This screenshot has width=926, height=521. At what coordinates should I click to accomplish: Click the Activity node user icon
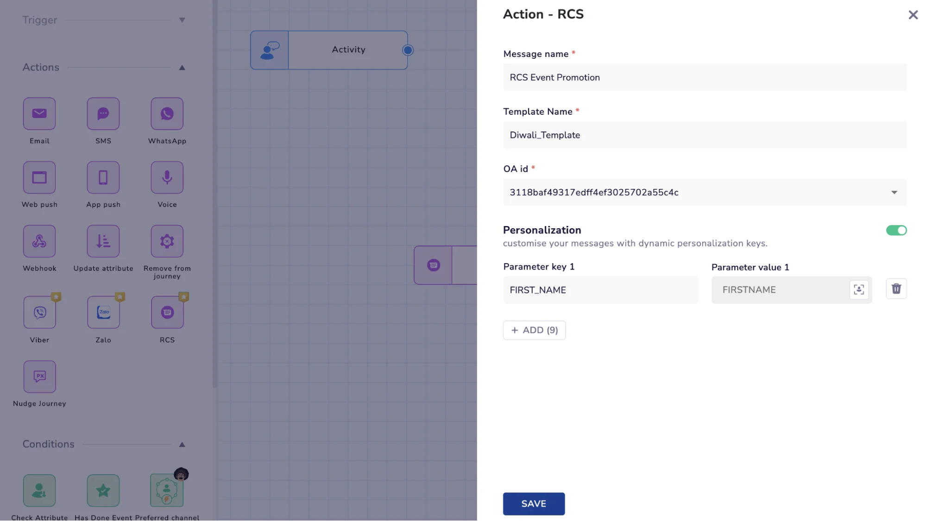(270, 50)
